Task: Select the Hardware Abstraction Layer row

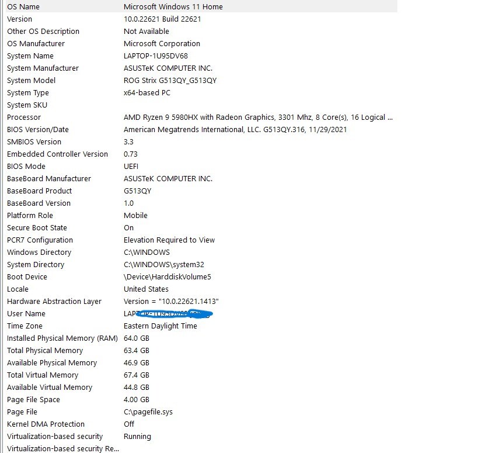Action: [201, 302]
